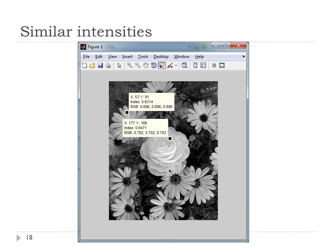Click the datatip marker on the upper-left daisy
This screenshot has height=250, width=333.
[x=127, y=112]
